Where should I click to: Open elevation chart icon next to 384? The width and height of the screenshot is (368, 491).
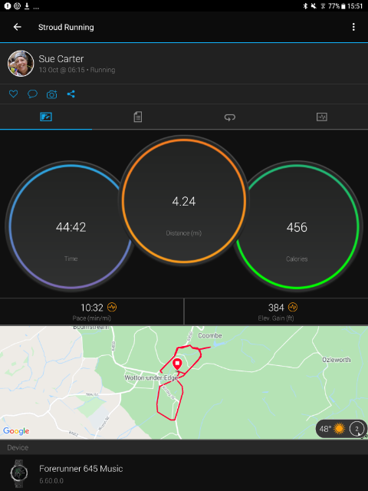293,307
